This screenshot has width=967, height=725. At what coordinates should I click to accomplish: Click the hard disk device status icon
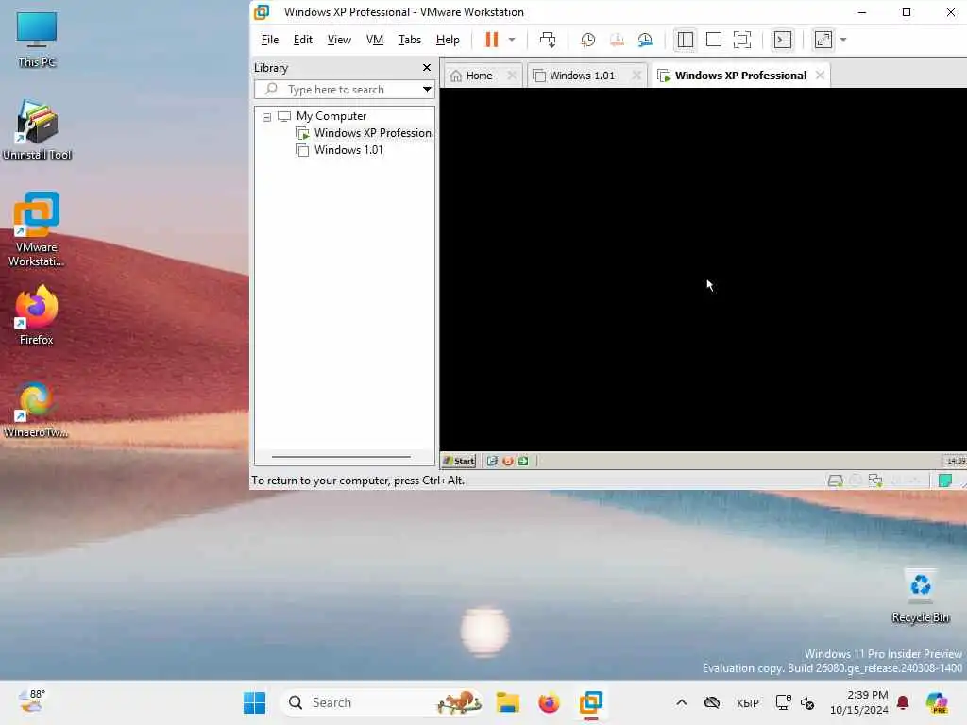coord(835,481)
